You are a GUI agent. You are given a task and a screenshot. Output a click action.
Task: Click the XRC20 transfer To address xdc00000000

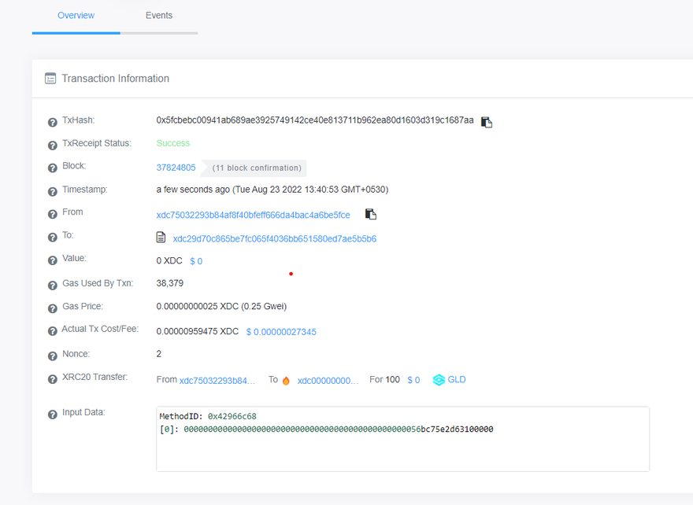(328, 380)
